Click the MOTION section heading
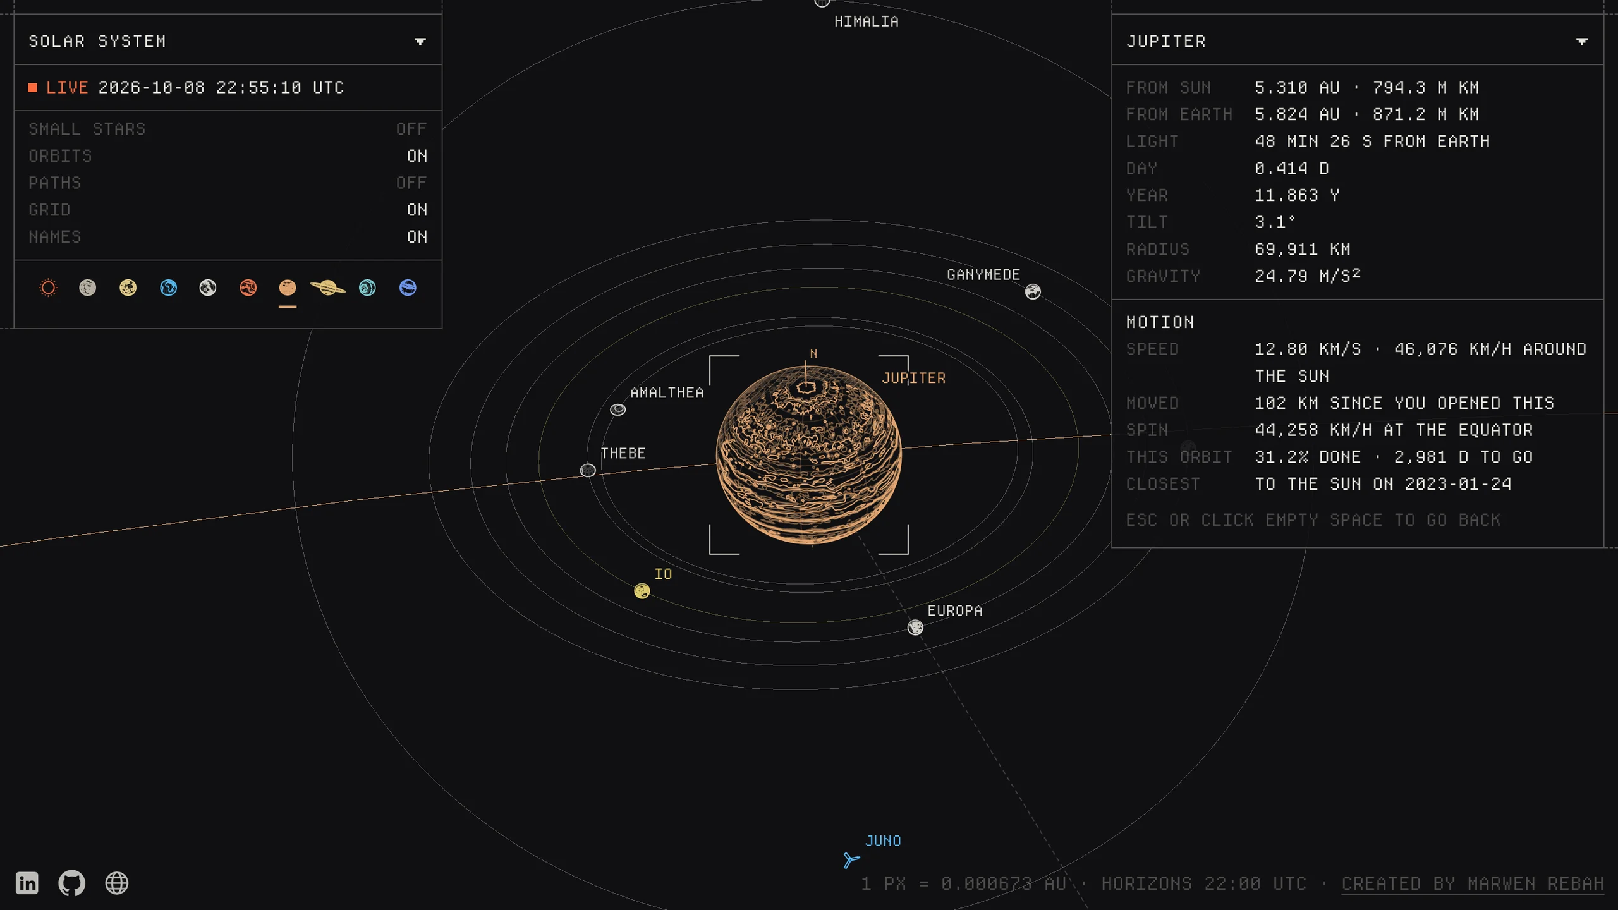The height and width of the screenshot is (910, 1618). coord(1160,322)
